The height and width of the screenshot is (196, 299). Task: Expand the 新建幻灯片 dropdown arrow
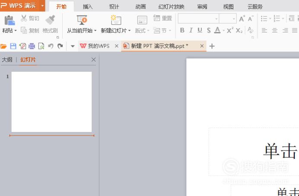(x=129, y=31)
